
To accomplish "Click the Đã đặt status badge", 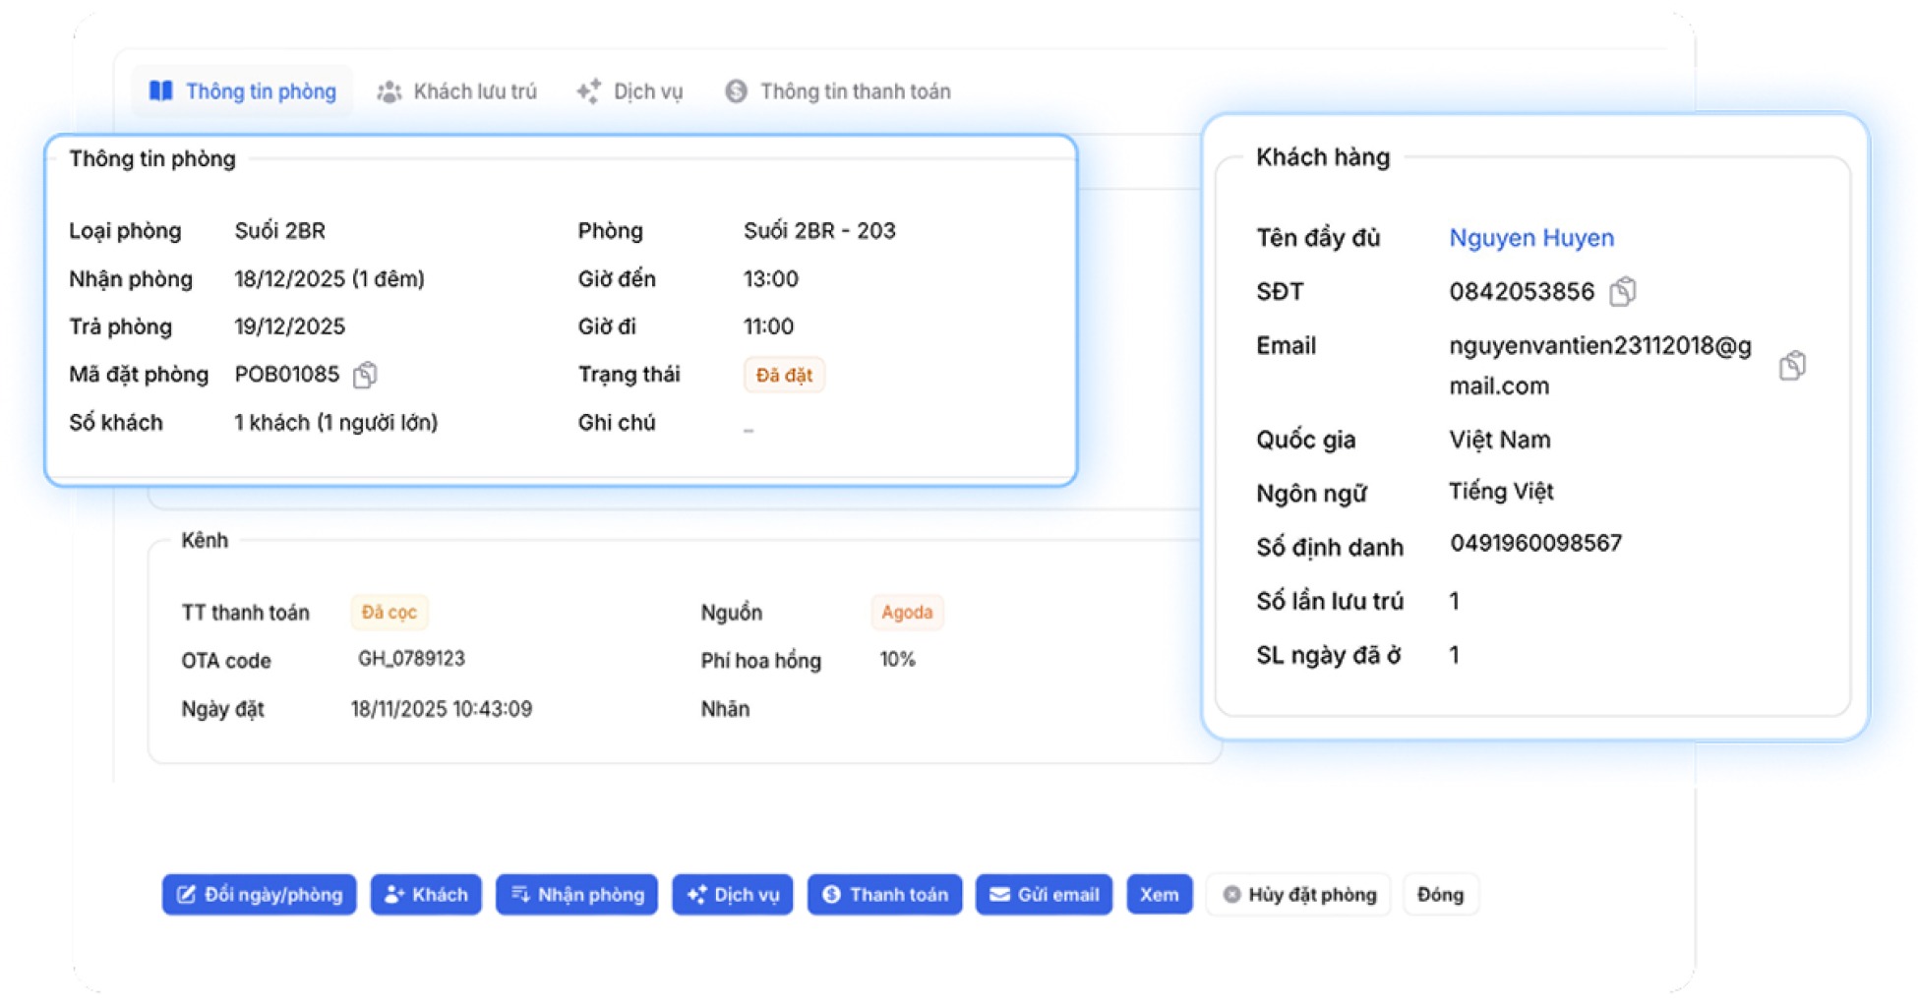I will 784,376.
